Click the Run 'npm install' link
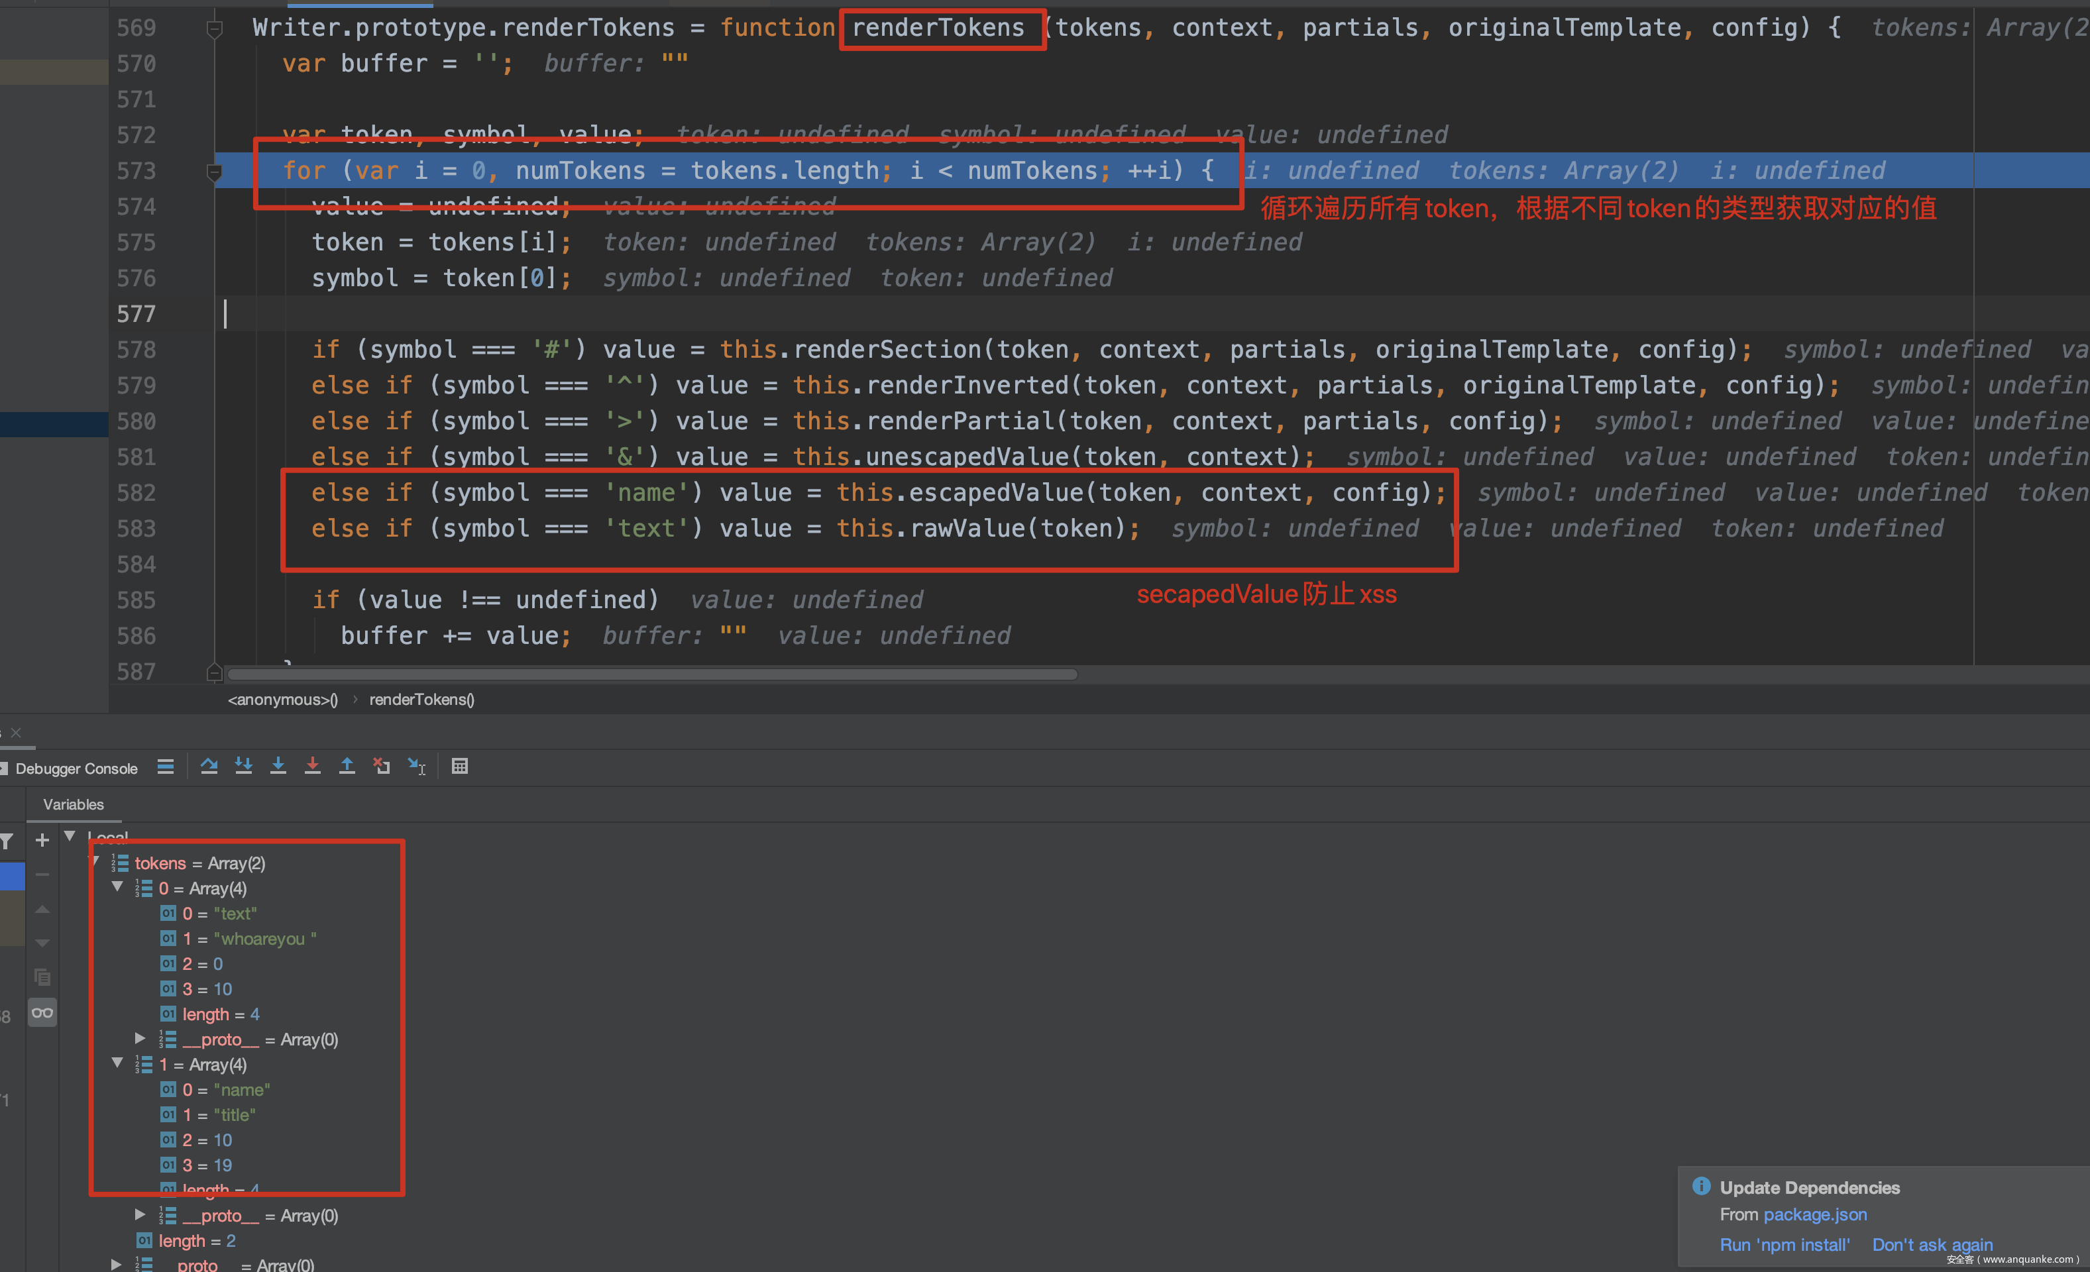Image resolution: width=2090 pixels, height=1272 pixels. point(1784,1244)
